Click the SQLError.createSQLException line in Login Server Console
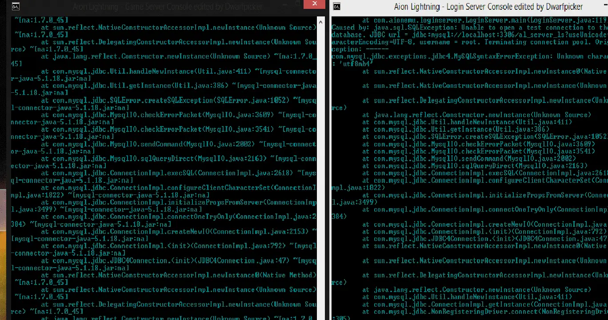 click(485, 137)
